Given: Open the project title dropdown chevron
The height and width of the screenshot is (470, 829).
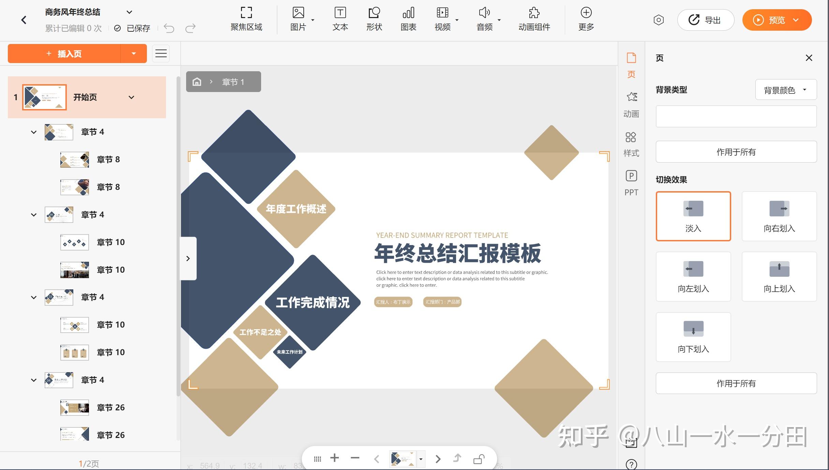Looking at the screenshot, I should point(129,12).
